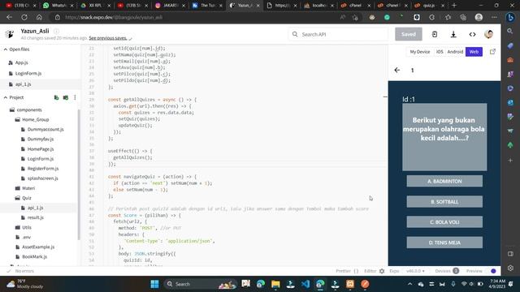
Task: Click the new folder icon in Project
Action: click(x=66, y=97)
